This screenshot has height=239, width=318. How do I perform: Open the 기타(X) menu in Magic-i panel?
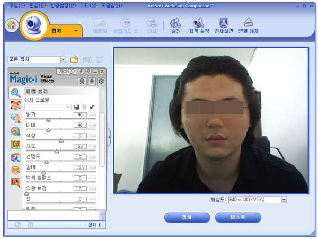click(67, 71)
